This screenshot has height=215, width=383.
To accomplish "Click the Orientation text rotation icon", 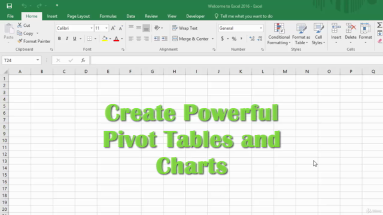I will pyautogui.click(x=157, y=28).
